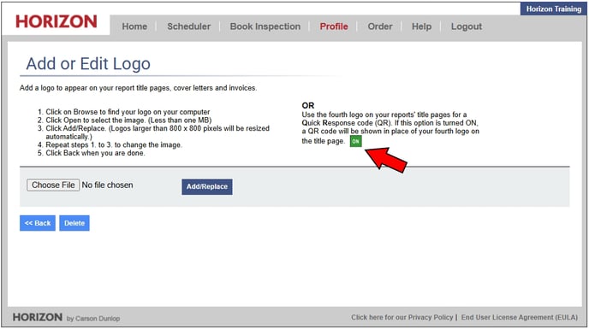Click the footer HORIZON by Carson Dunlop logo
The width and height of the screenshot is (589, 329).
pyautogui.click(x=66, y=317)
